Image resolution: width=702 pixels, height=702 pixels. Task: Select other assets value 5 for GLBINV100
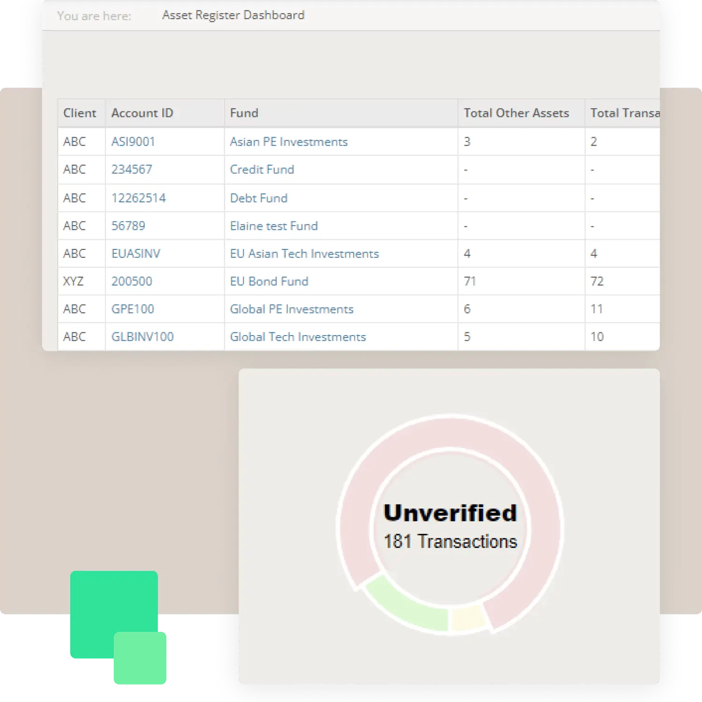click(467, 337)
